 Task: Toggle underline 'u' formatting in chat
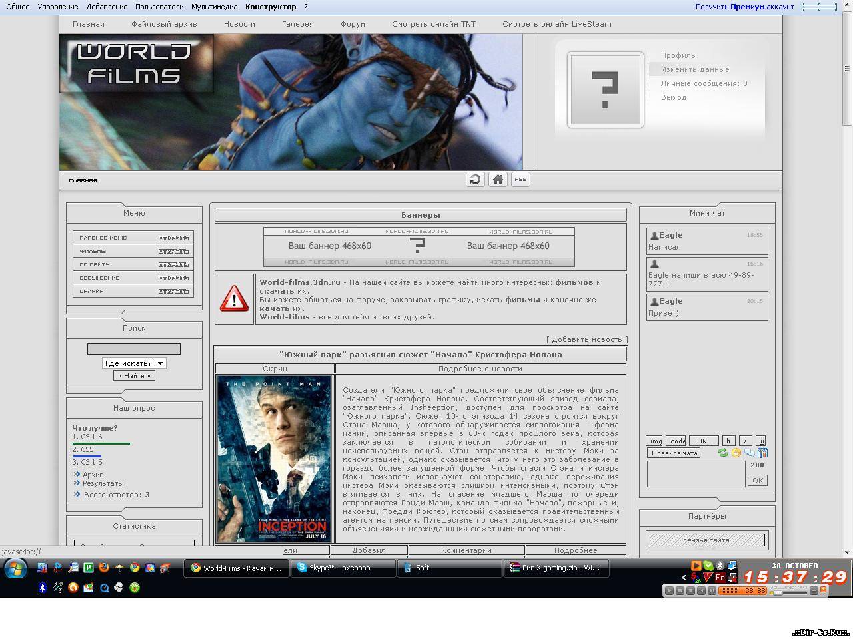[761, 441]
